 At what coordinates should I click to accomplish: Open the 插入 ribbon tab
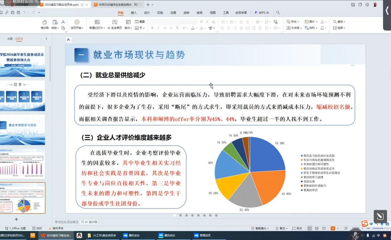coord(134,13)
